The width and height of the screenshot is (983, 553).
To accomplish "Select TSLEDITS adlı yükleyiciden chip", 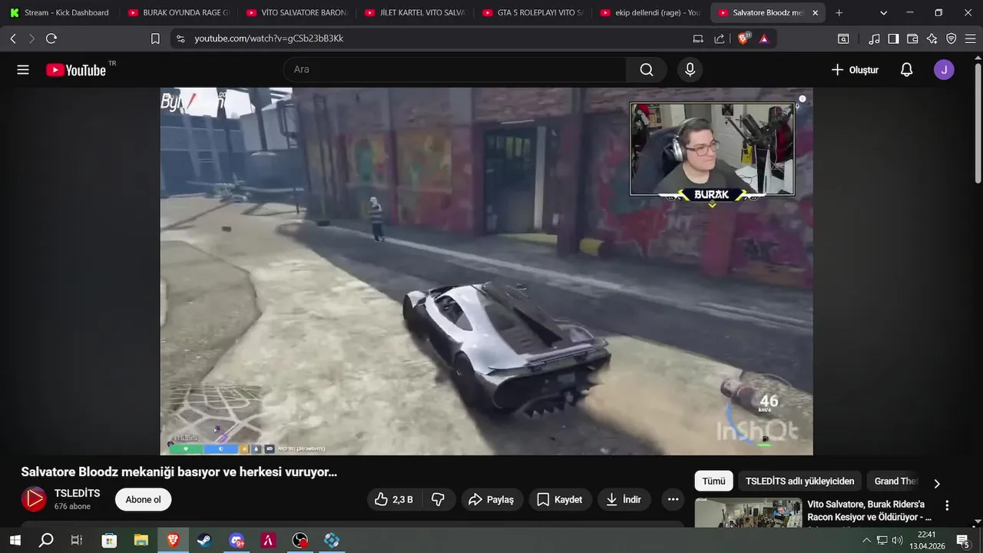I will pyautogui.click(x=799, y=482).
